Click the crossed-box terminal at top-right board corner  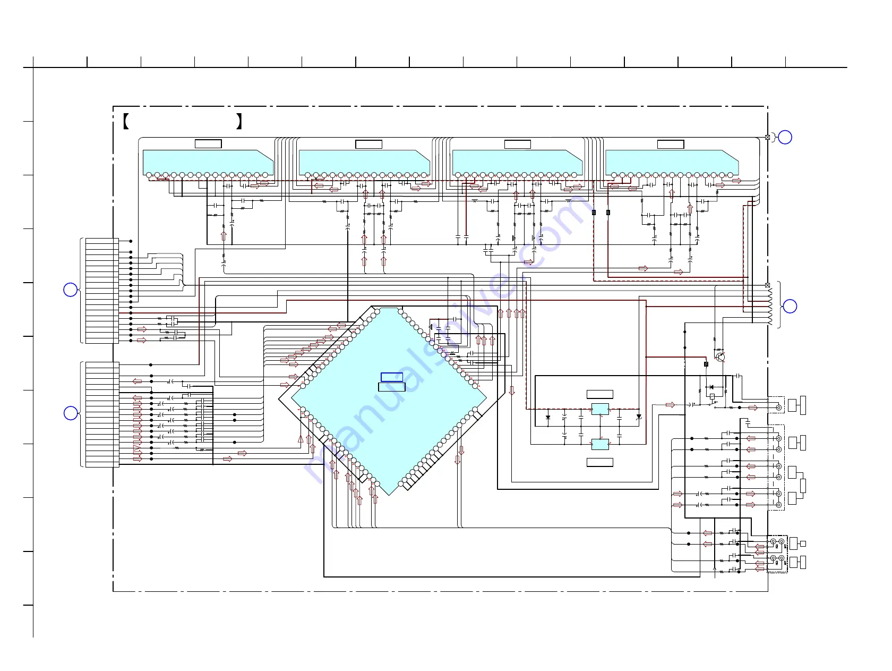(x=767, y=137)
